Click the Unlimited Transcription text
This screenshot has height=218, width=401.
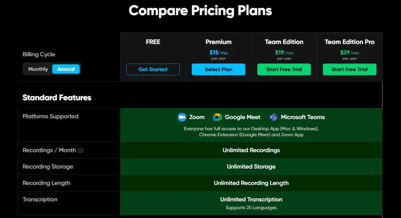[251, 199]
